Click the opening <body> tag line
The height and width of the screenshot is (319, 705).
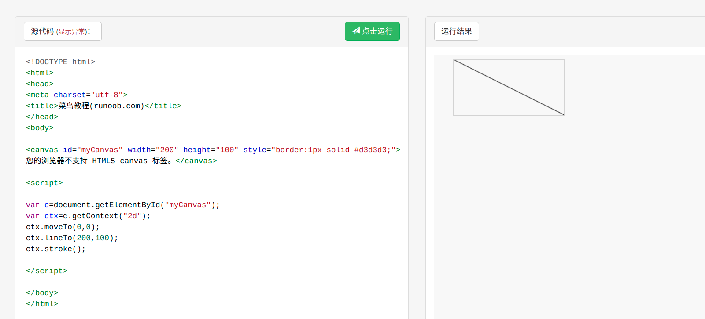point(40,128)
